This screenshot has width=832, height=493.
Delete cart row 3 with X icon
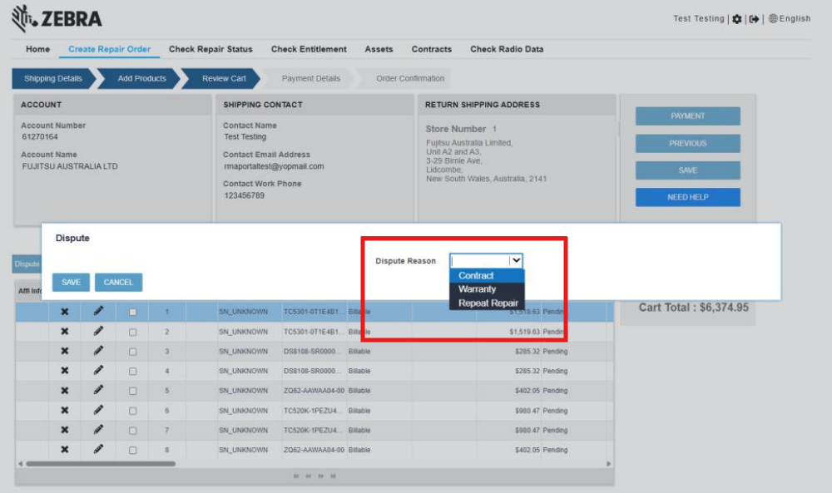click(65, 351)
